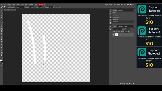Screen dimensions: 162x91
Task: Open the Flow slider arrow
Action: click(43, 7)
